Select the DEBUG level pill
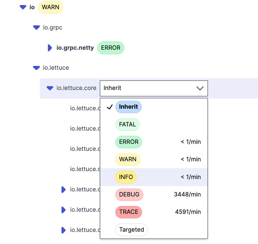 [129, 194]
